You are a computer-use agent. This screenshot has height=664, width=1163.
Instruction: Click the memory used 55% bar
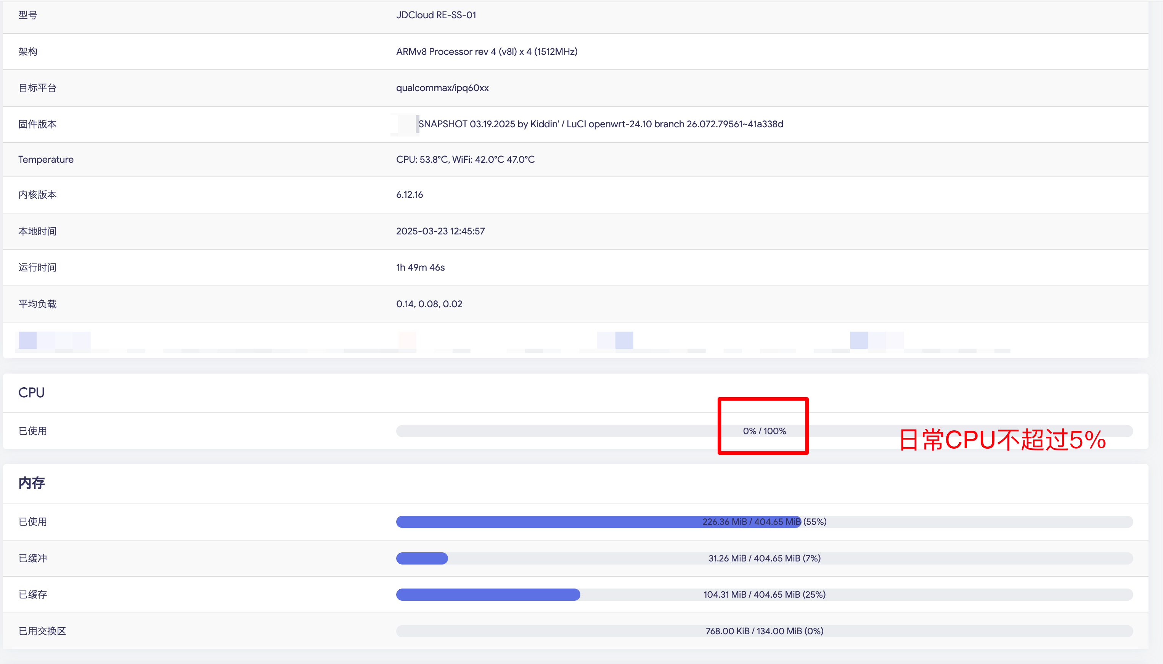click(764, 522)
